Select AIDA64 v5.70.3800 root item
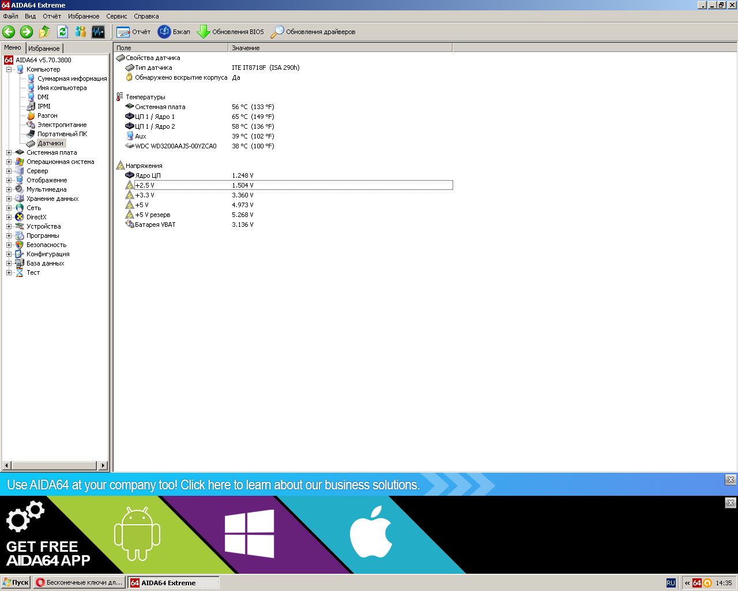 pos(43,60)
